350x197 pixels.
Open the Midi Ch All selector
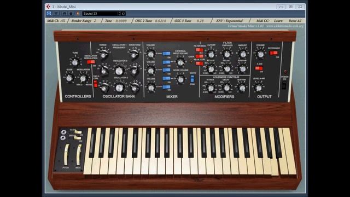56,21
